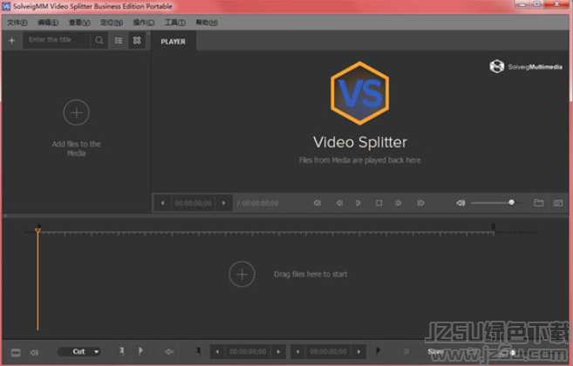The width and height of the screenshot is (573, 366).
Task: Click the fragment end time field
Action: (328, 352)
